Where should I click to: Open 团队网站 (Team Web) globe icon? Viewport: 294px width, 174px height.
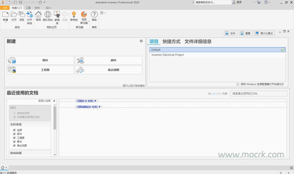(x=48, y=14)
